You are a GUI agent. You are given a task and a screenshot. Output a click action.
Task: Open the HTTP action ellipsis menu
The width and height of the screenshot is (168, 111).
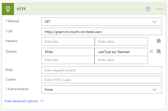click(160, 9)
